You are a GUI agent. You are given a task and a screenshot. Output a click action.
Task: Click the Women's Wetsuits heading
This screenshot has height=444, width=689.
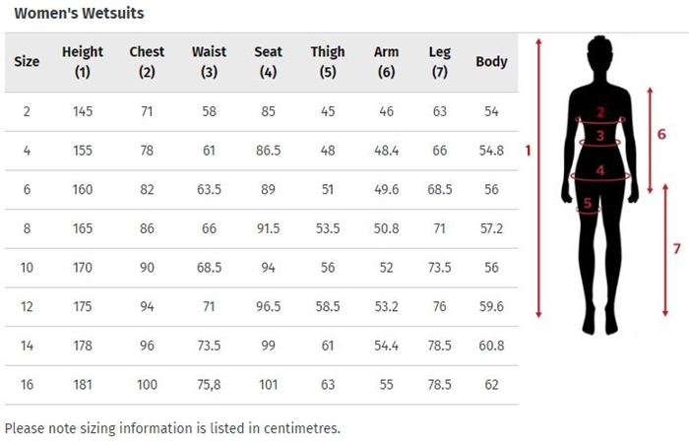tap(79, 13)
